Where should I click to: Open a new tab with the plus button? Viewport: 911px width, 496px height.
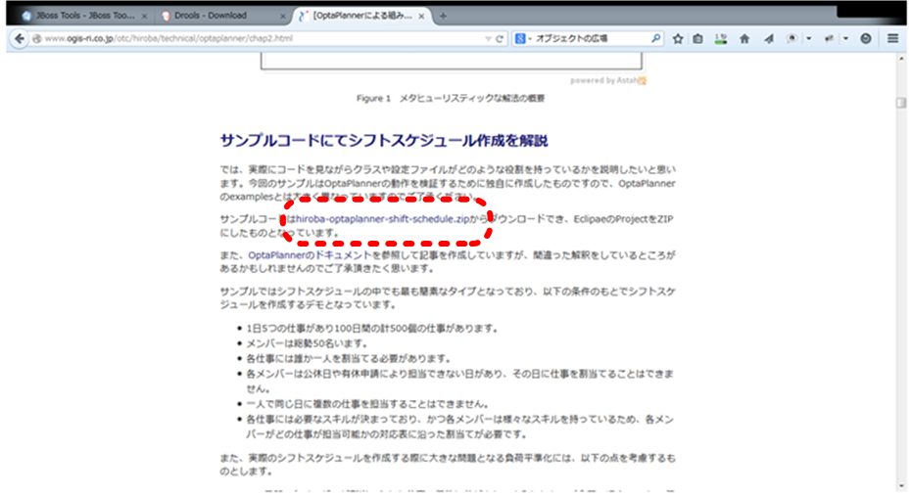444,17
